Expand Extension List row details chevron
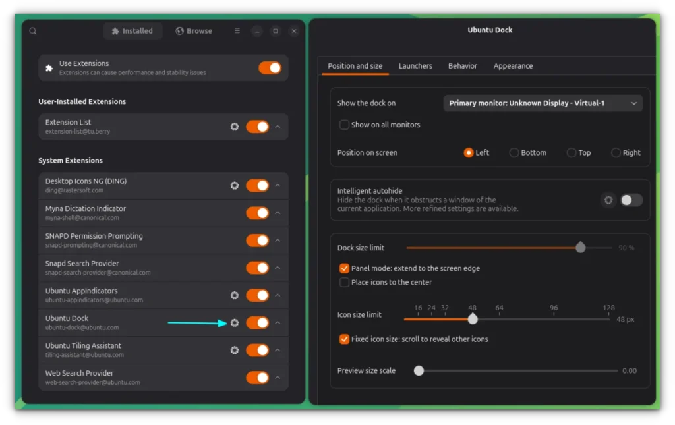 click(278, 127)
